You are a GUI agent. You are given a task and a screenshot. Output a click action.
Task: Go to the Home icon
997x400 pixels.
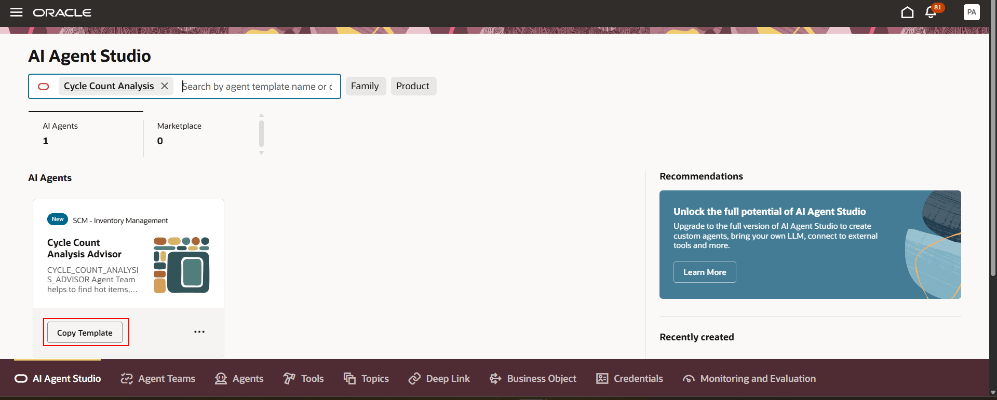[907, 12]
